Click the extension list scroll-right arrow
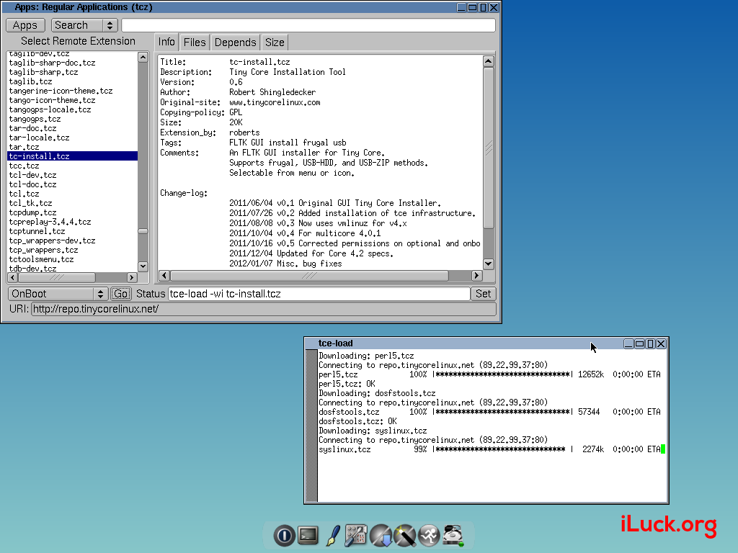Image resolution: width=738 pixels, height=553 pixels. pyautogui.click(x=132, y=277)
